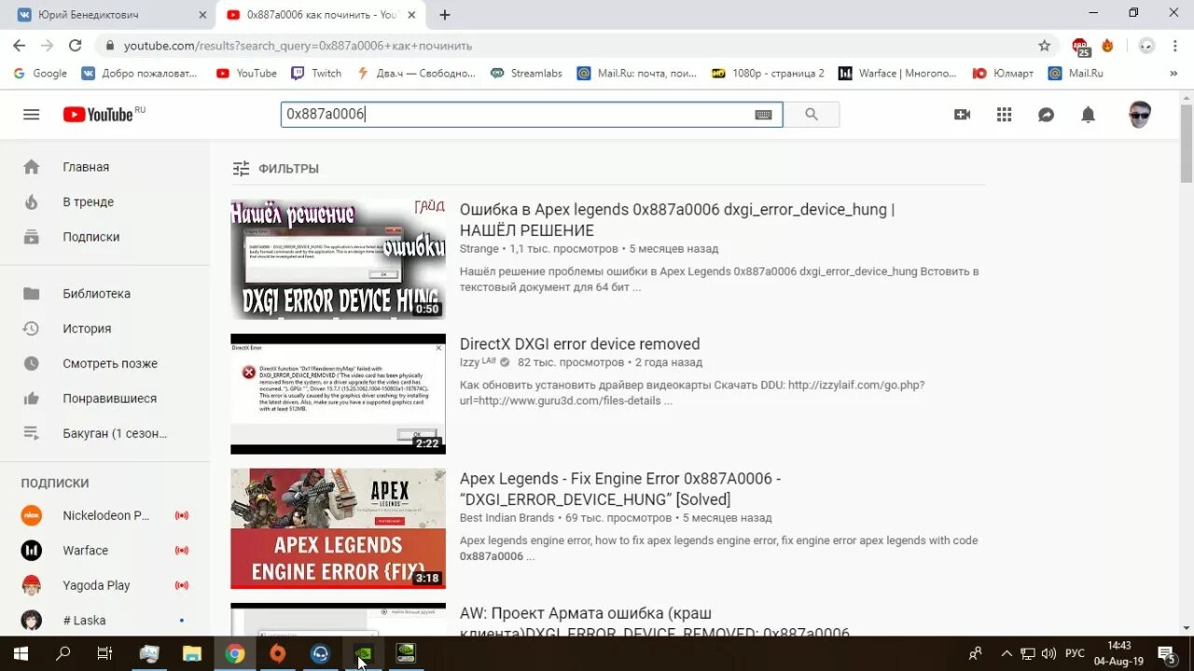Open the 1080p - страница 2 bookmark
This screenshot has width=1194, height=671.
coord(768,73)
